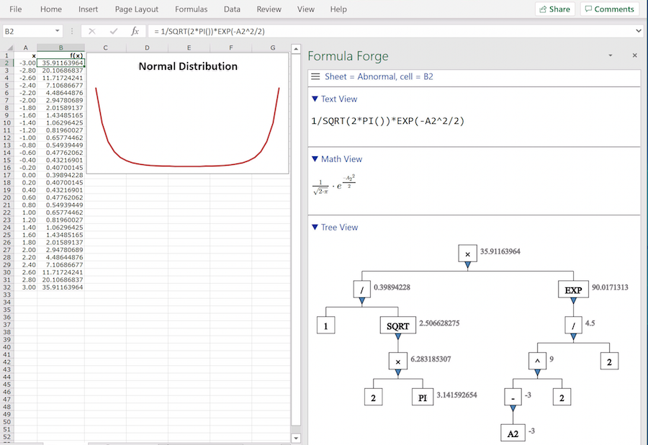Switch to Page Layout tab
Screen dimensions: 648x445
pos(136,9)
